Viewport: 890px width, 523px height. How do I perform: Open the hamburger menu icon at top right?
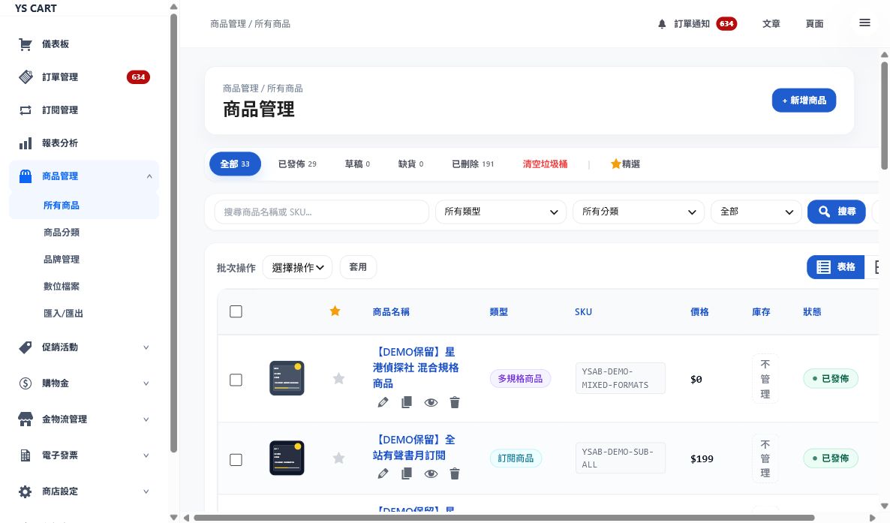click(864, 23)
